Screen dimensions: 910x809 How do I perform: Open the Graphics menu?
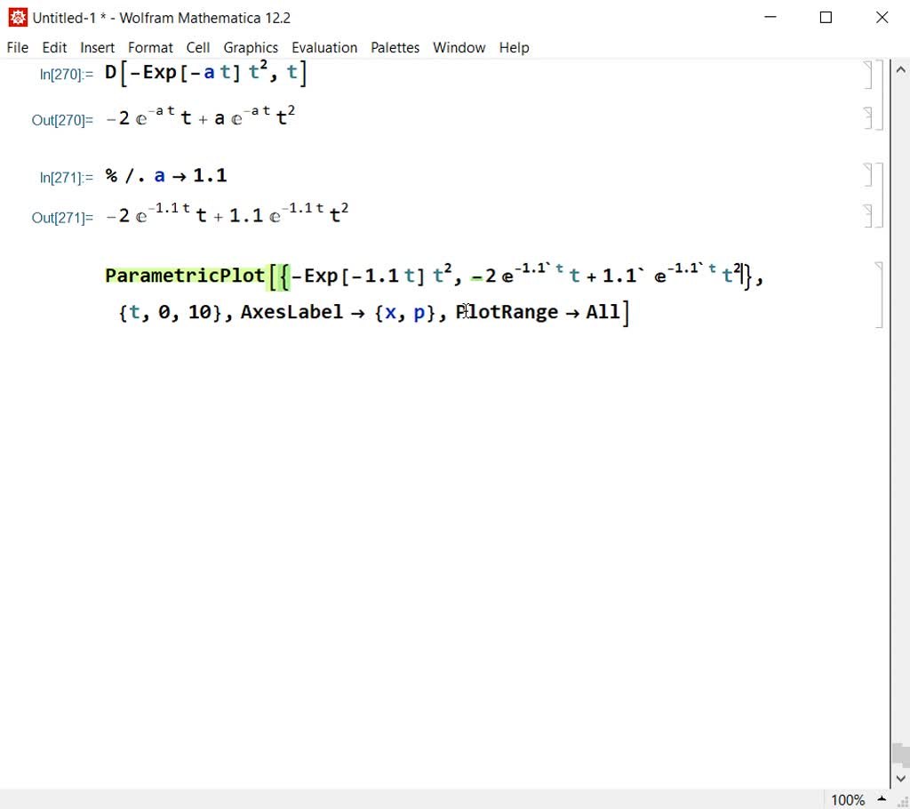[251, 47]
